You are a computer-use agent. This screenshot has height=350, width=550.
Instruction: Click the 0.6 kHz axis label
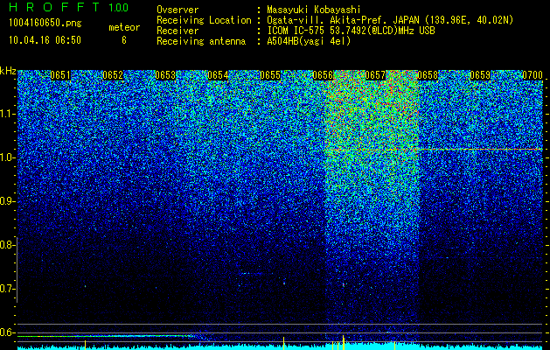click(x=7, y=332)
